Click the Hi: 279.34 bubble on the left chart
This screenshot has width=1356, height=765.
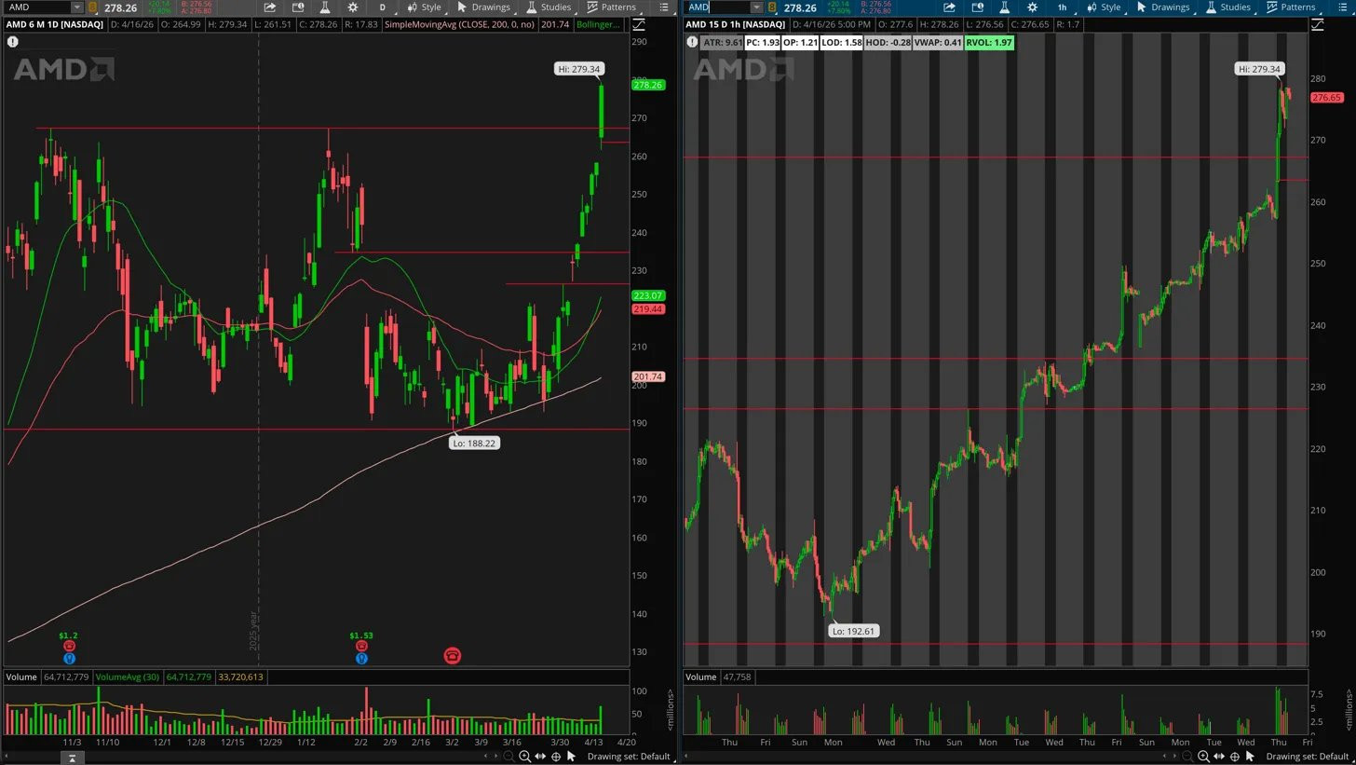[579, 69]
